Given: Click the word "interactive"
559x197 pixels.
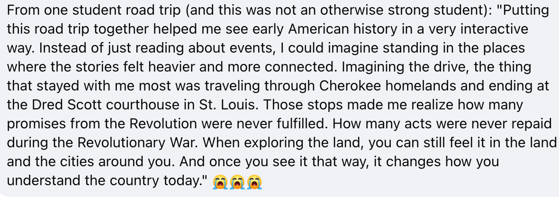Looking at the screenshot, I should pyautogui.click(x=493, y=29).
